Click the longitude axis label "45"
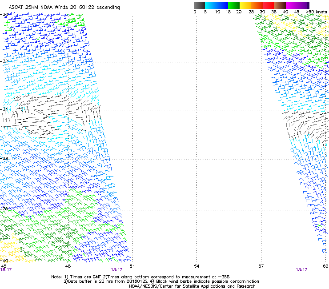Image resolution: width=329 pixels, height=289 pixels. [4, 266]
